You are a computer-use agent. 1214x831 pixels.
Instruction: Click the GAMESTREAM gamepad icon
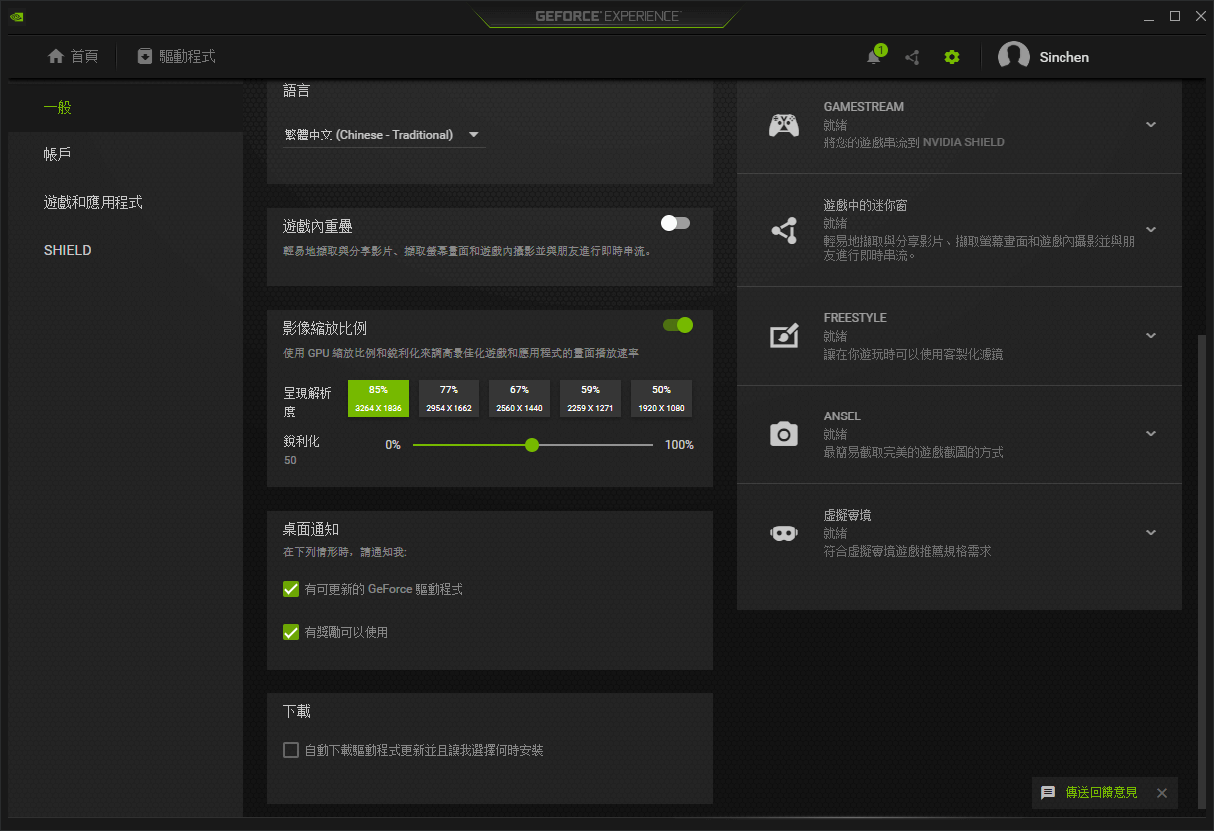click(784, 124)
